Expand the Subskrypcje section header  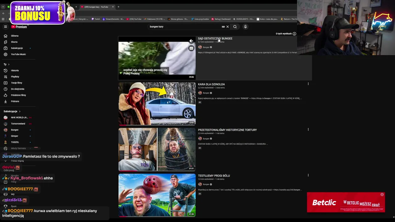(12, 111)
